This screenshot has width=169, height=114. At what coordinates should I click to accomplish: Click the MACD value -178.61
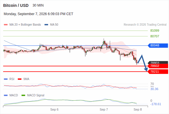156,104
